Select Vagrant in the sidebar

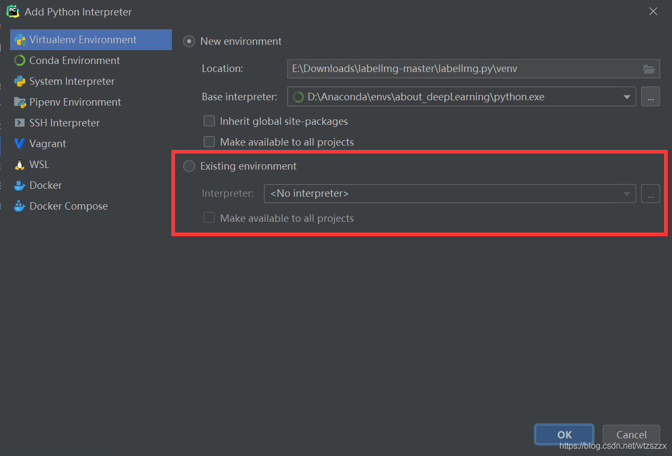coord(91,144)
